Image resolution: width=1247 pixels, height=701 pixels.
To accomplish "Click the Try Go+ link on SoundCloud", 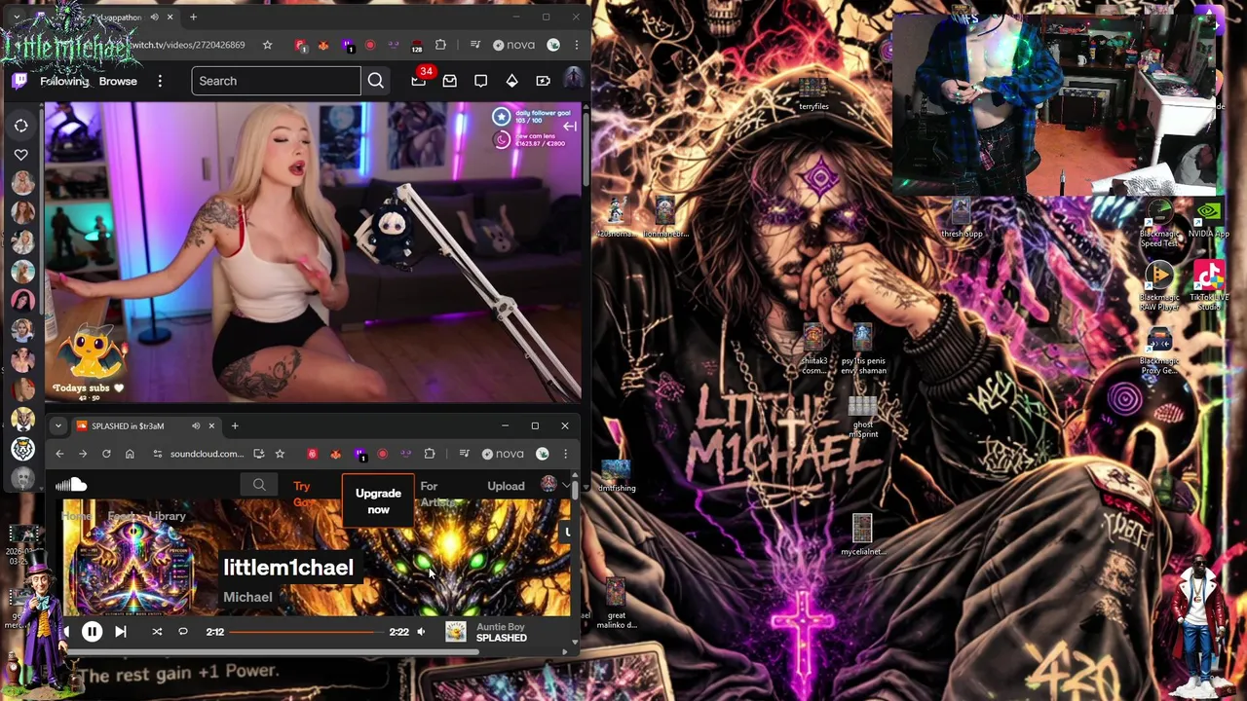I will point(303,494).
